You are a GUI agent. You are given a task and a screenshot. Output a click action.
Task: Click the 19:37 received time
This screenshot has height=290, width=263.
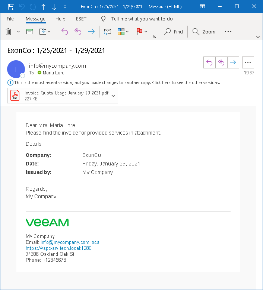(249, 73)
